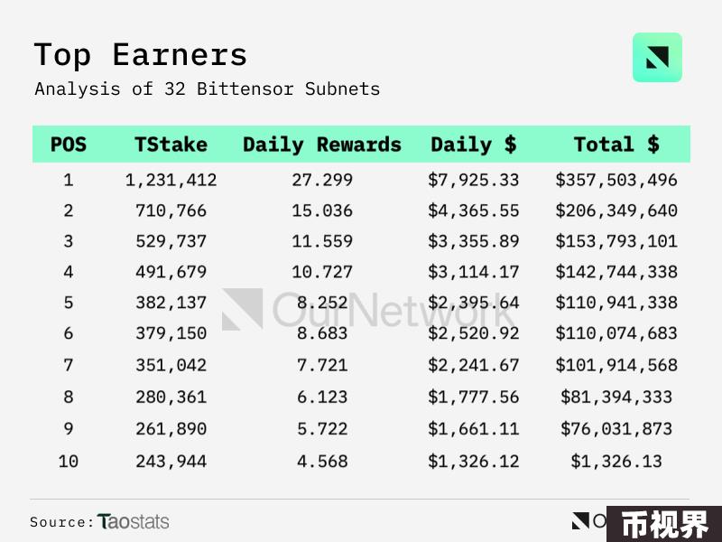Screen dimensions: 722x542
Task: Select the 379,150 TStake cell
Action: 171,333
